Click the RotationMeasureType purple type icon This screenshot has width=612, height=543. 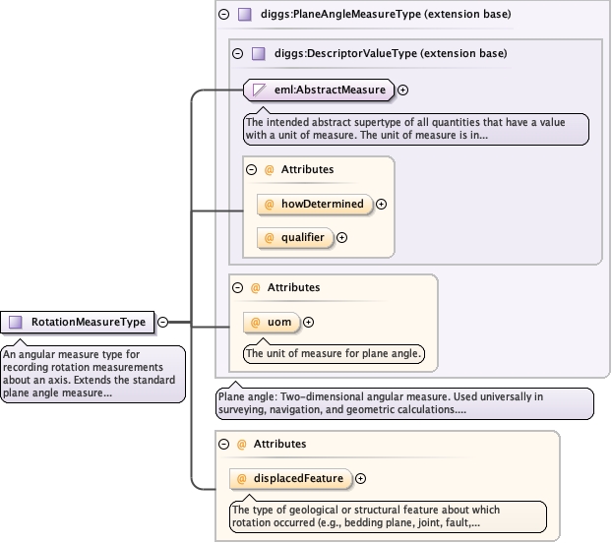pos(16,322)
